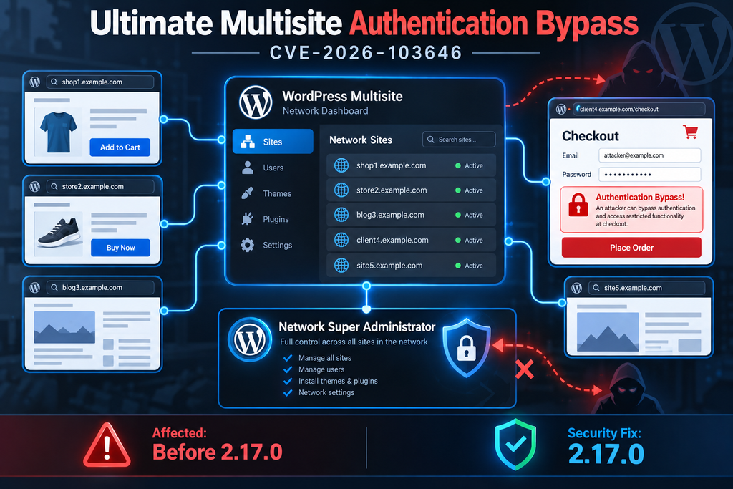Image resolution: width=733 pixels, height=489 pixels.
Task: Click the blue shield padlock icon
Action: pyautogui.click(x=467, y=347)
